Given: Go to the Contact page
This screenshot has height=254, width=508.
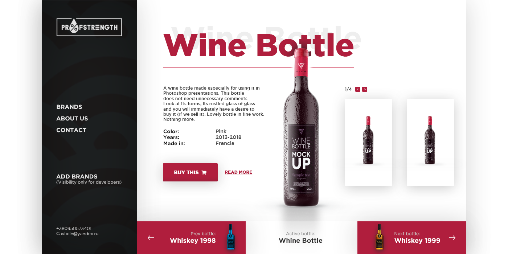Looking at the screenshot, I should (71, 130).
